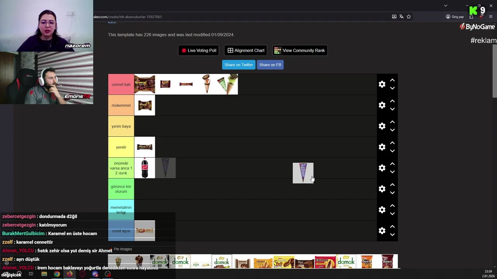Click the Giriş yap sign-in button

(x=455, y=17)
